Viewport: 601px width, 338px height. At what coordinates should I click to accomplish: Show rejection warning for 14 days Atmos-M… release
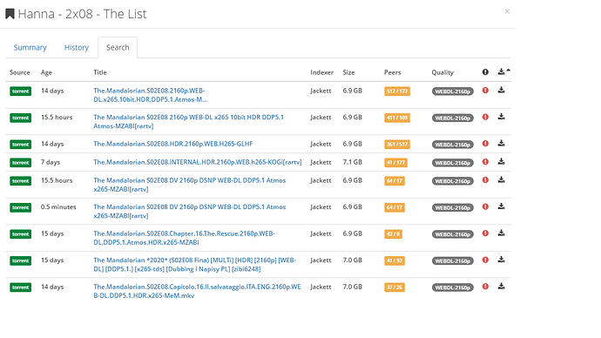click(x=485, y=91)
